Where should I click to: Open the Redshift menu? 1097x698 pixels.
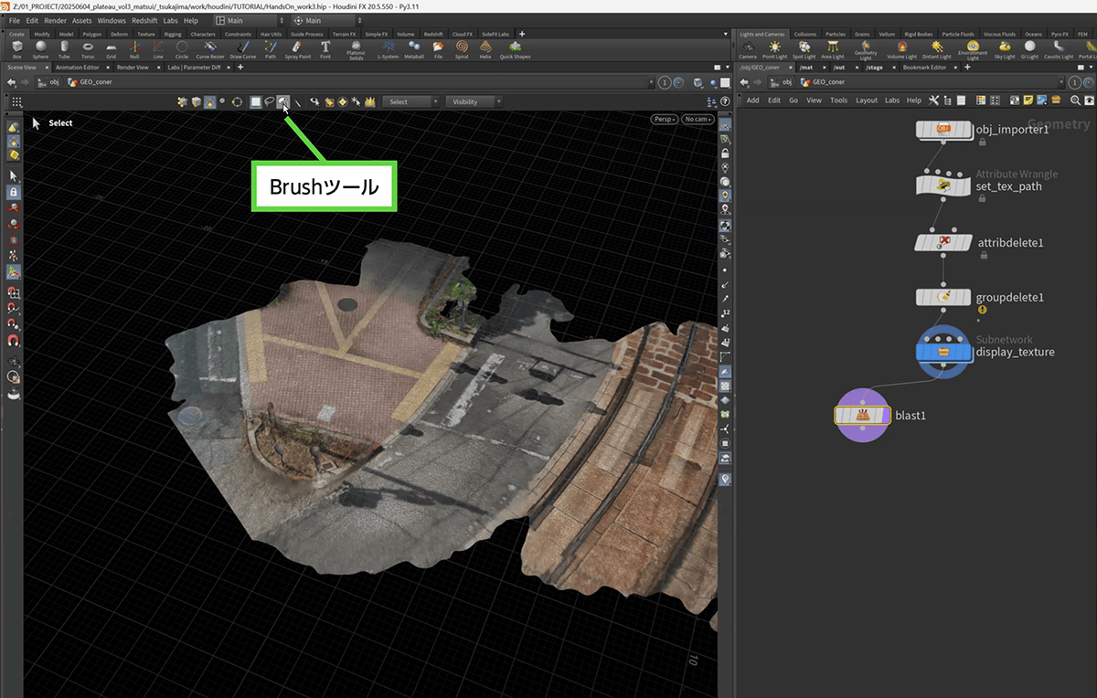pyautogui.click(x=144, y=20)
